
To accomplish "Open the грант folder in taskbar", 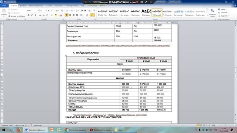I will click(x=119, y=130).
